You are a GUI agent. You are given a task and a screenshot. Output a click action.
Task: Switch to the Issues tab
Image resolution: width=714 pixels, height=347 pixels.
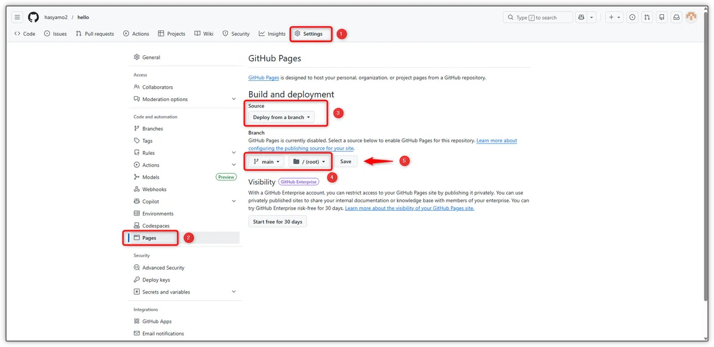(x=55, y=34)
